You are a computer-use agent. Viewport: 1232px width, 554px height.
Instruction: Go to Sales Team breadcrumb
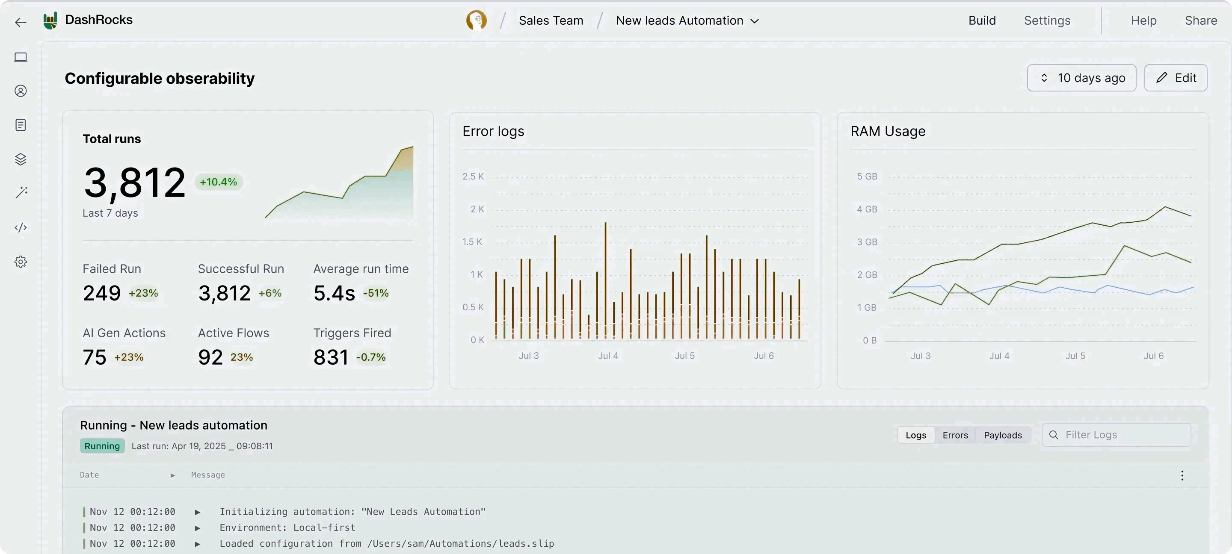coord(551,21)
